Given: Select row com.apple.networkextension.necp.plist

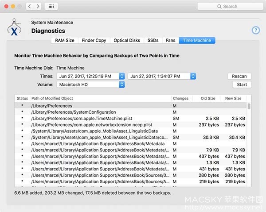Looking at the screenshot, I should coord(130,125).
